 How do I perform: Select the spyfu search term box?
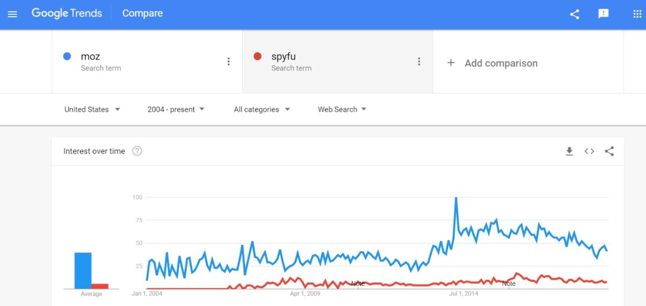pyautogui.click(x=334, y=61)
